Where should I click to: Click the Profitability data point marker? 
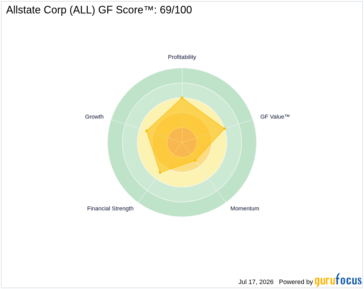pos(182,98)
